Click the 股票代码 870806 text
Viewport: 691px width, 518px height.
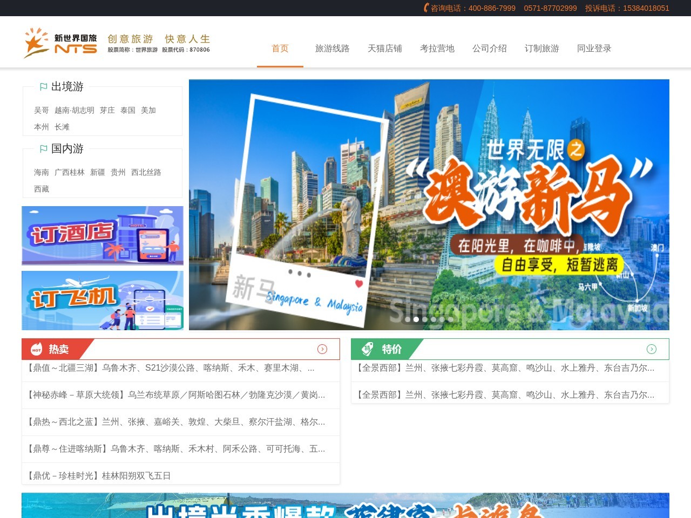point(186,50)
